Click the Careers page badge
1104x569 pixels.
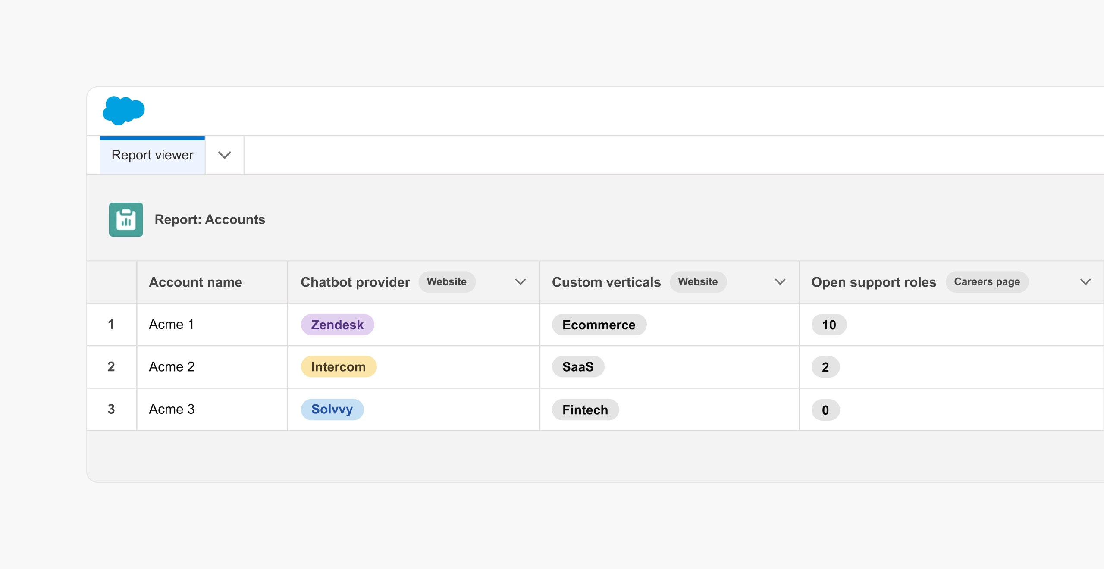click(x=987, y=282)
